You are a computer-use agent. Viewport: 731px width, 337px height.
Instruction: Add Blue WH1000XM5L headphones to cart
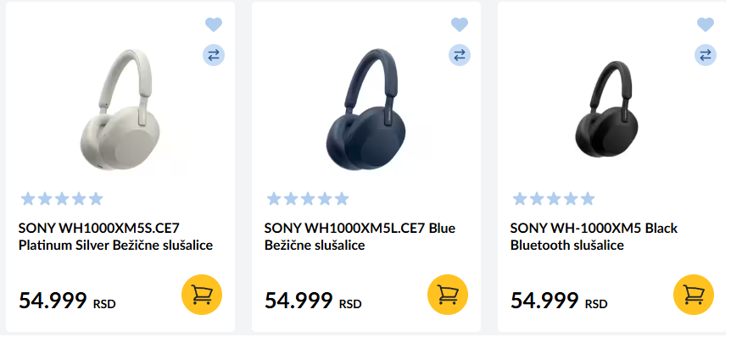coord(448,296)
